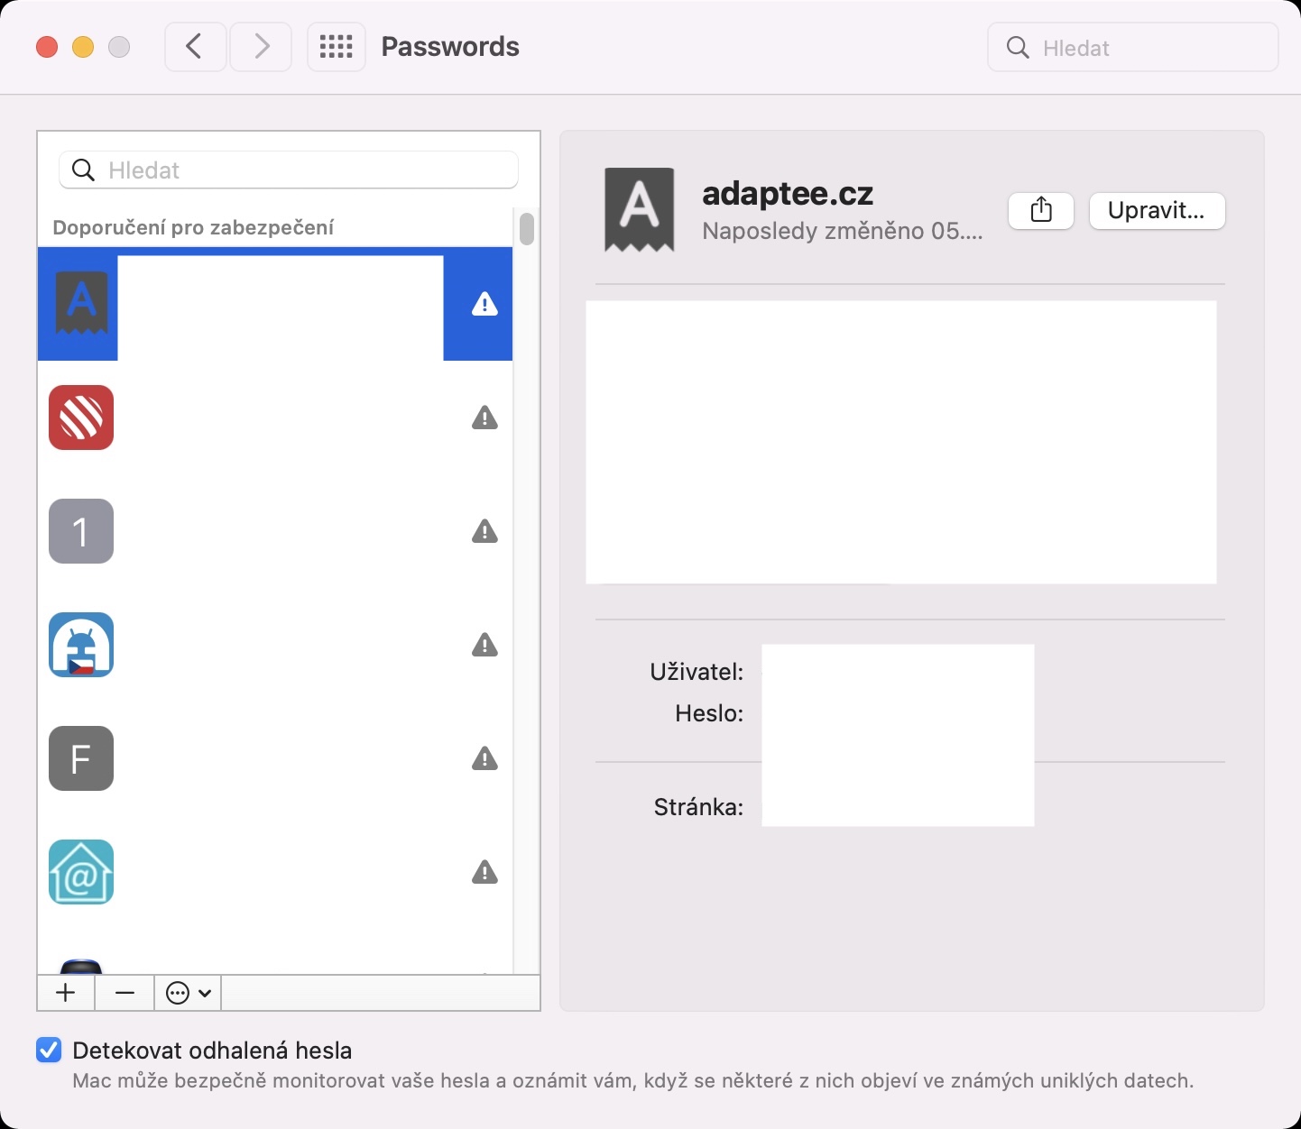
Task: Go forward with the right chevron button
Action: 261,47
